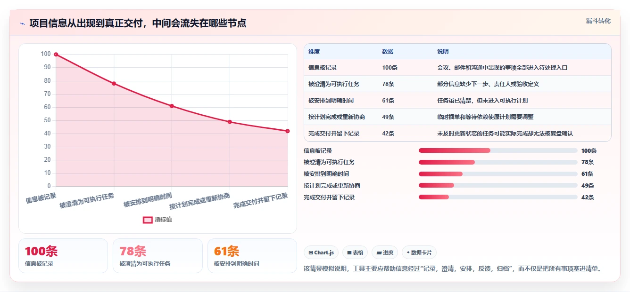Open the 78条 被澄清为可执行任务 stat card
This screenshot has width=630, height=292.
(x=157, y=256)
